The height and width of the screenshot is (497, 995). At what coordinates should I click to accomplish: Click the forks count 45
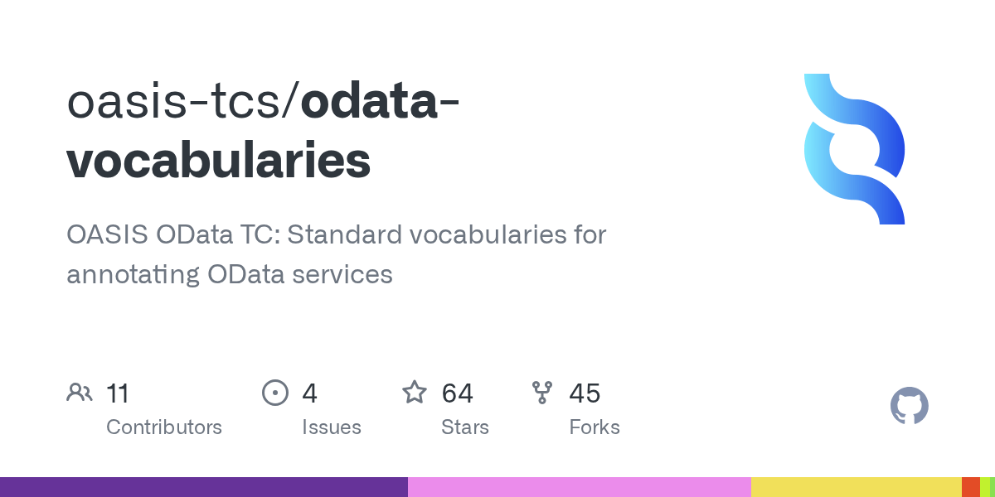pos(585,393)
